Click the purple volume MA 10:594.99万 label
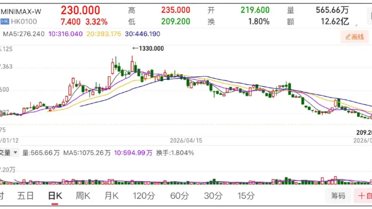 tap(133, 153)
